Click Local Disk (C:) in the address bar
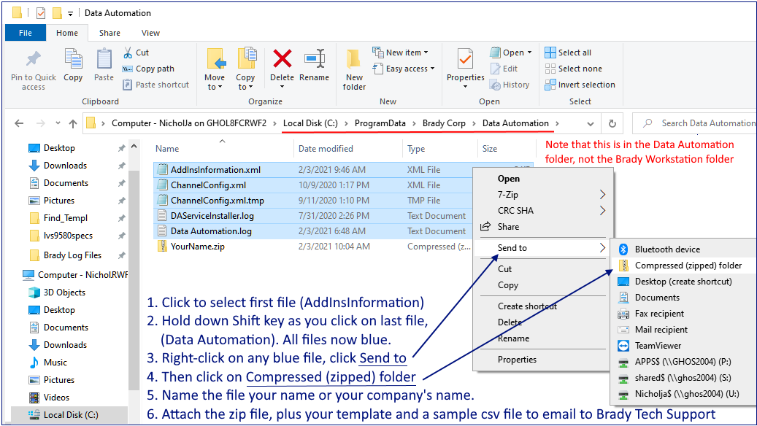The image size is (757, 426). click(310, 123)
